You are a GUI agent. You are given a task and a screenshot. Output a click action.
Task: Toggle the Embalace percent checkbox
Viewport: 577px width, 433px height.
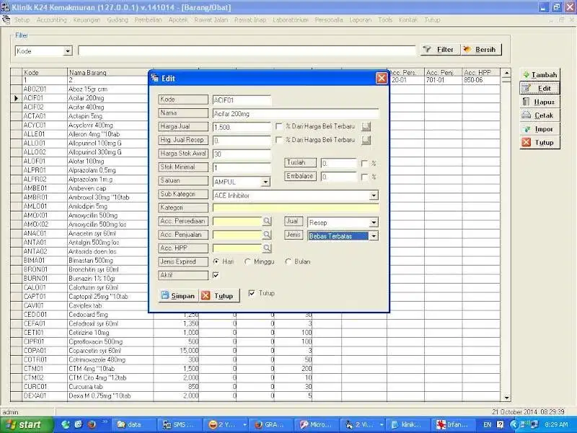tap(364, 177)
